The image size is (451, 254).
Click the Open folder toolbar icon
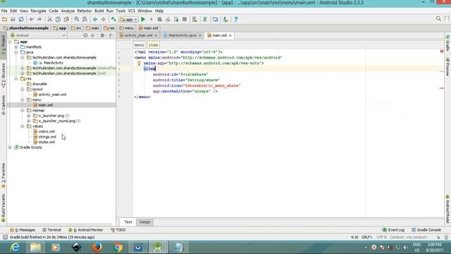point(5,19)
